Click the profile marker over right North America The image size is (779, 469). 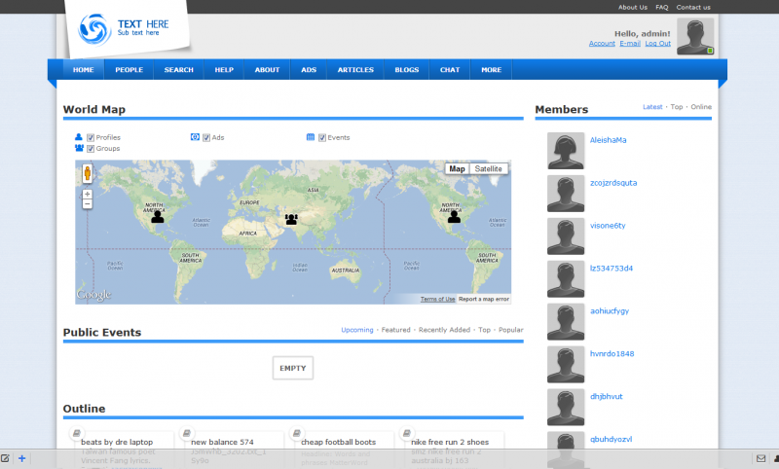(454, 216)
